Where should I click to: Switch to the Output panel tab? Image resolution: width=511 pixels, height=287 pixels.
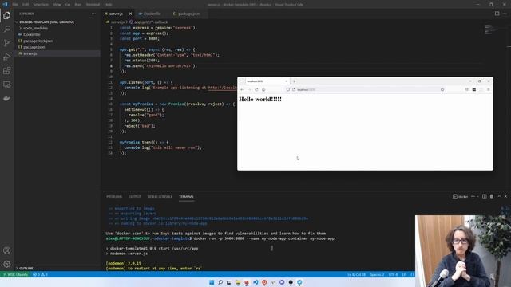click(x=135, y=197)
